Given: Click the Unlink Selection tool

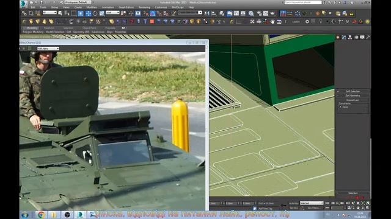Looking at the screenshot, I should (x=31, y=13).
